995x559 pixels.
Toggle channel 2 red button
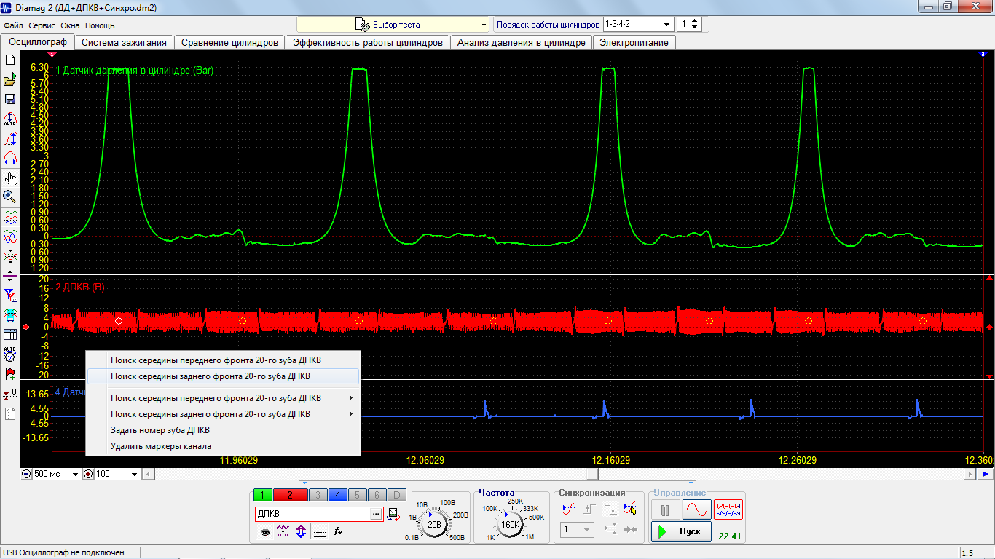tap(290, 495)
